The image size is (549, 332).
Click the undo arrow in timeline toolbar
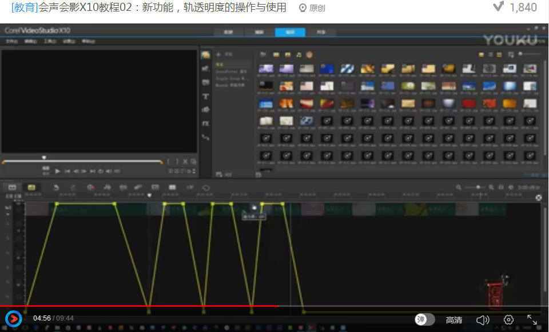56,187
